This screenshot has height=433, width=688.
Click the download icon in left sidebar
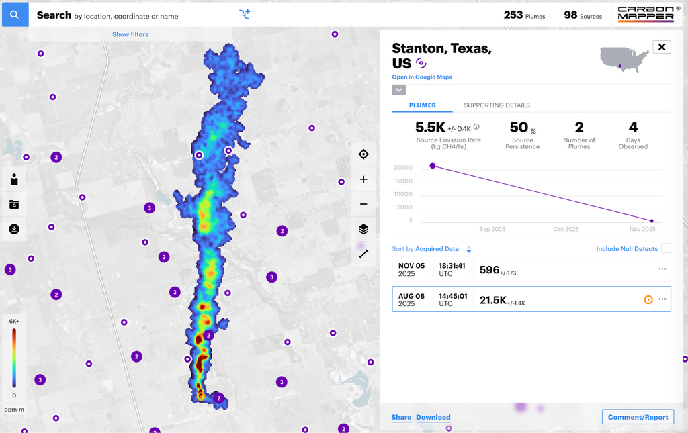(14, 229)
